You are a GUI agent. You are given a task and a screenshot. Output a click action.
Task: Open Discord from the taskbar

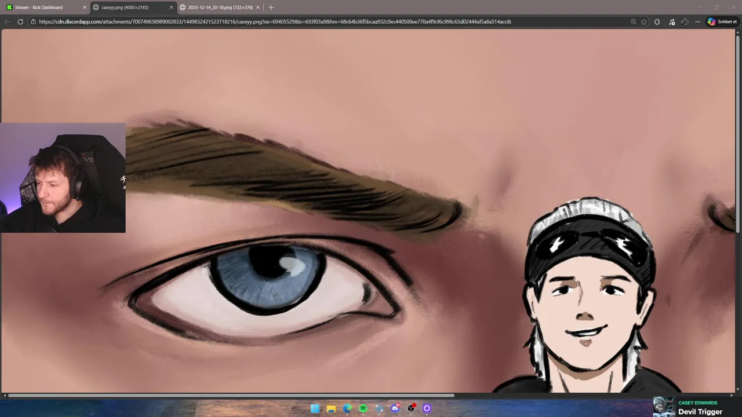[395, 408]
